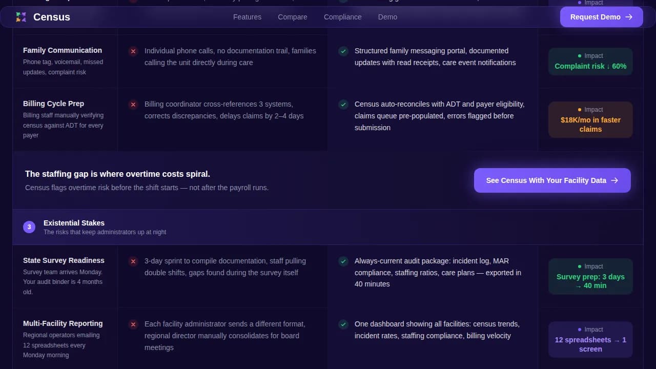Click See Census With Your Facility Data
656x369 pixels.
click(x=552, y=180)
